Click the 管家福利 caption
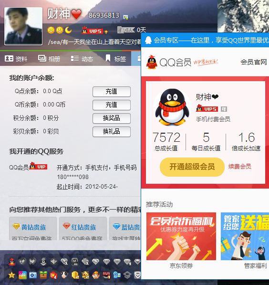Screen dimensions: 269x285 click(x=256, y=266)
